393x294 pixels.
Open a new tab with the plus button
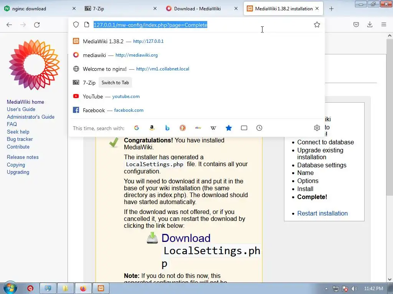click(x=331, y=9)
